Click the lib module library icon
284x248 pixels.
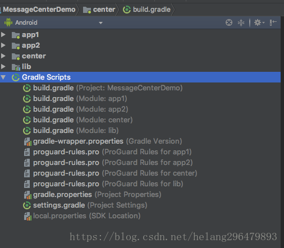16,67
